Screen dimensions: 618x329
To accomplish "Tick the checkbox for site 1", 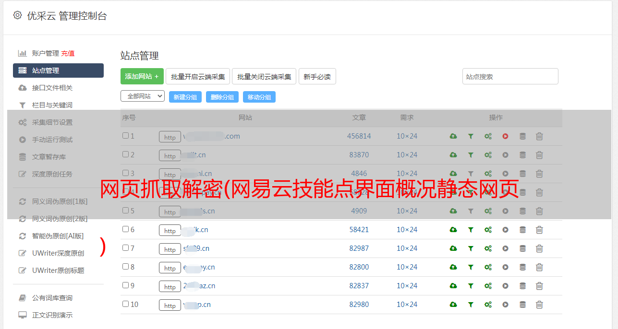I will pyautogui.click(x=125, y=136).
